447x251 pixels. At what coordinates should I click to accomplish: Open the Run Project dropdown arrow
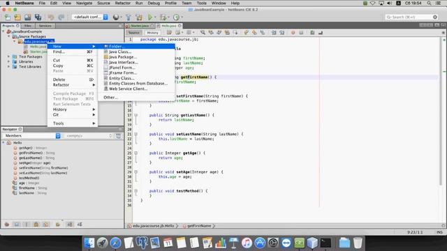[x=155, y=17]
